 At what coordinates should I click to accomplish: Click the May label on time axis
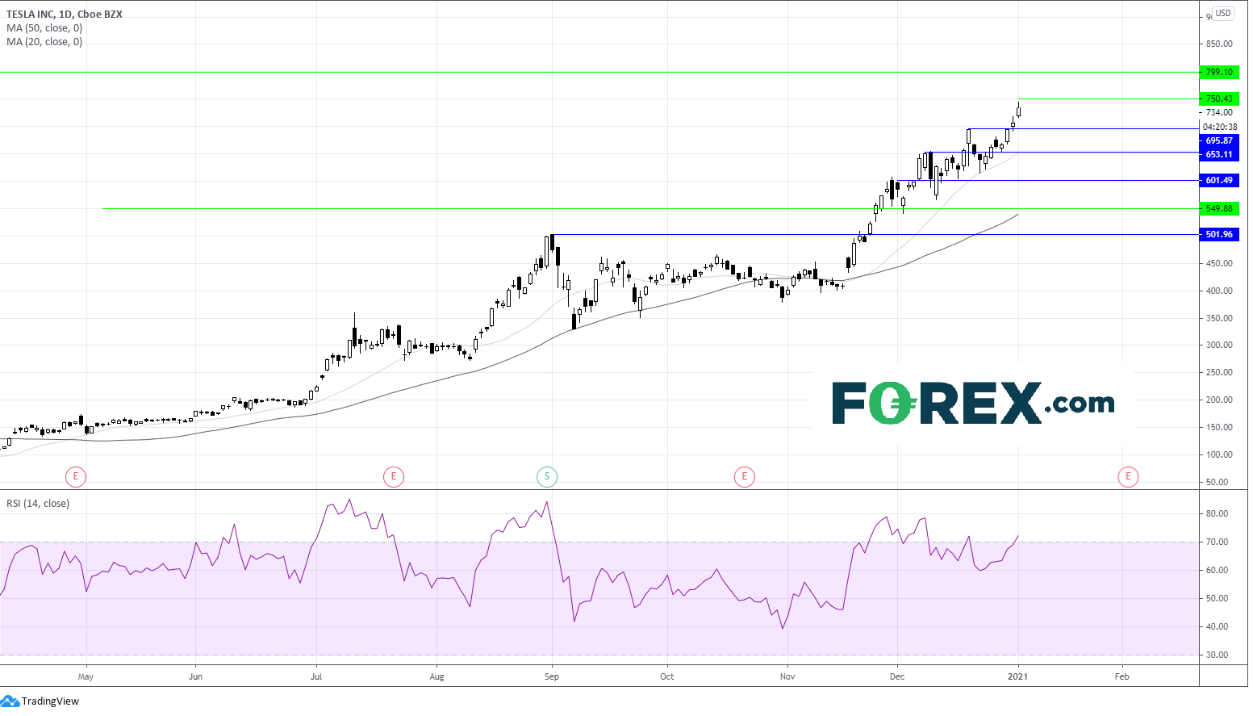[86, 677]
